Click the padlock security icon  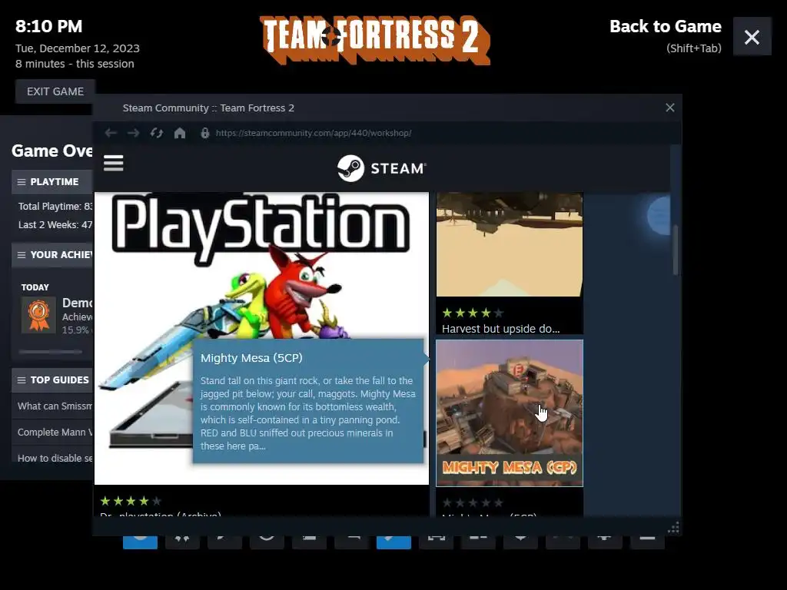pos(204,133)
